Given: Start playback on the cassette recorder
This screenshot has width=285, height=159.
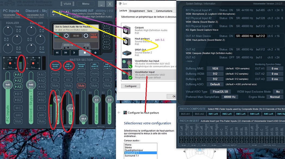Looking at the screenshot, I should point(74,53).
